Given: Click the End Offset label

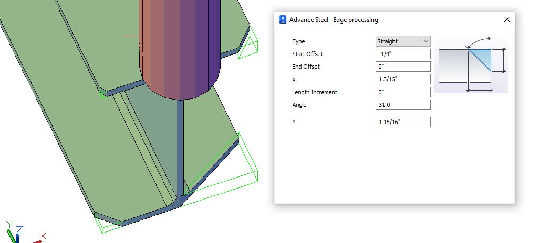Looking at the screenshot, I should click(306, 67).
